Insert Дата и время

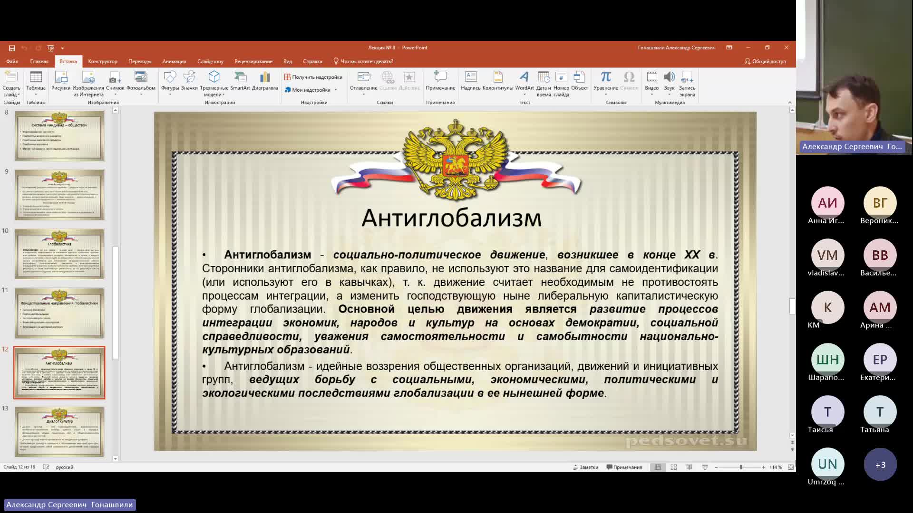point(544,84)
